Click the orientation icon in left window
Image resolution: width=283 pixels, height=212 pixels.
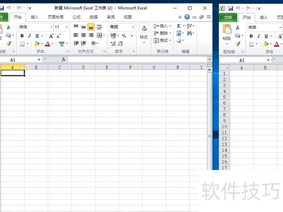pyautogui.click(x=94, y=43)
